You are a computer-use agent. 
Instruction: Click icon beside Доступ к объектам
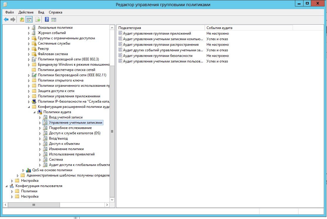tap(45, 144)
